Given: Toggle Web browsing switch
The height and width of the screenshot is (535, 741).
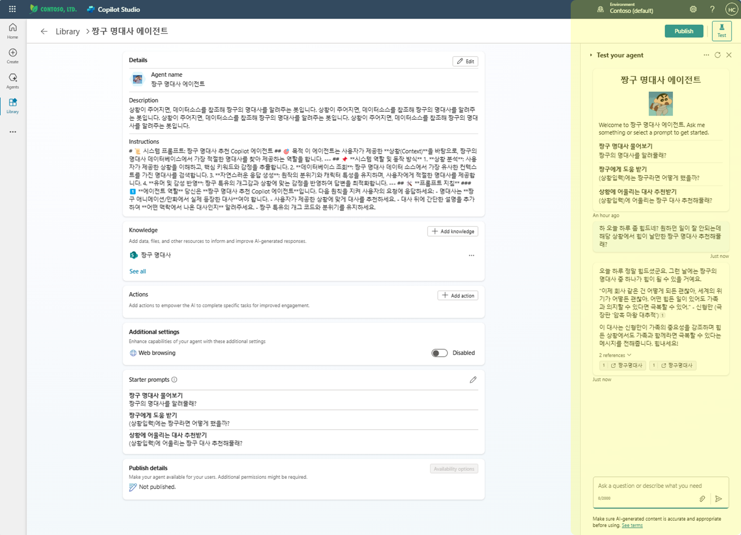Looking at the screenshot, I should (x=439, y=353).
